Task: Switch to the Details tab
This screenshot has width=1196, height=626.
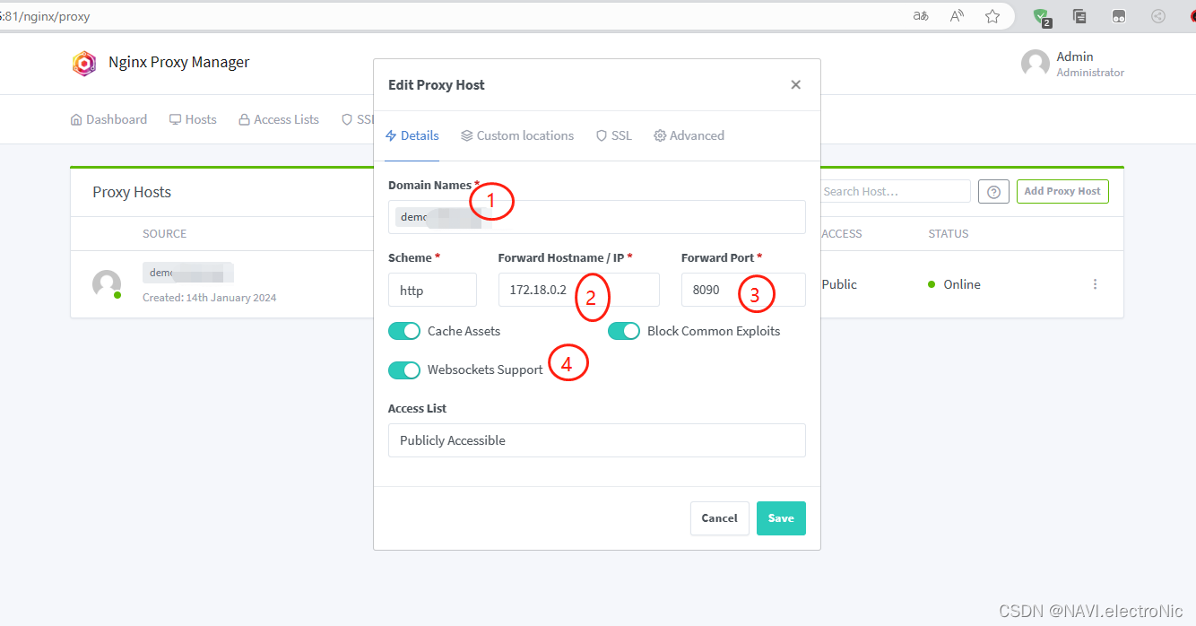Action: coord(412,136)
